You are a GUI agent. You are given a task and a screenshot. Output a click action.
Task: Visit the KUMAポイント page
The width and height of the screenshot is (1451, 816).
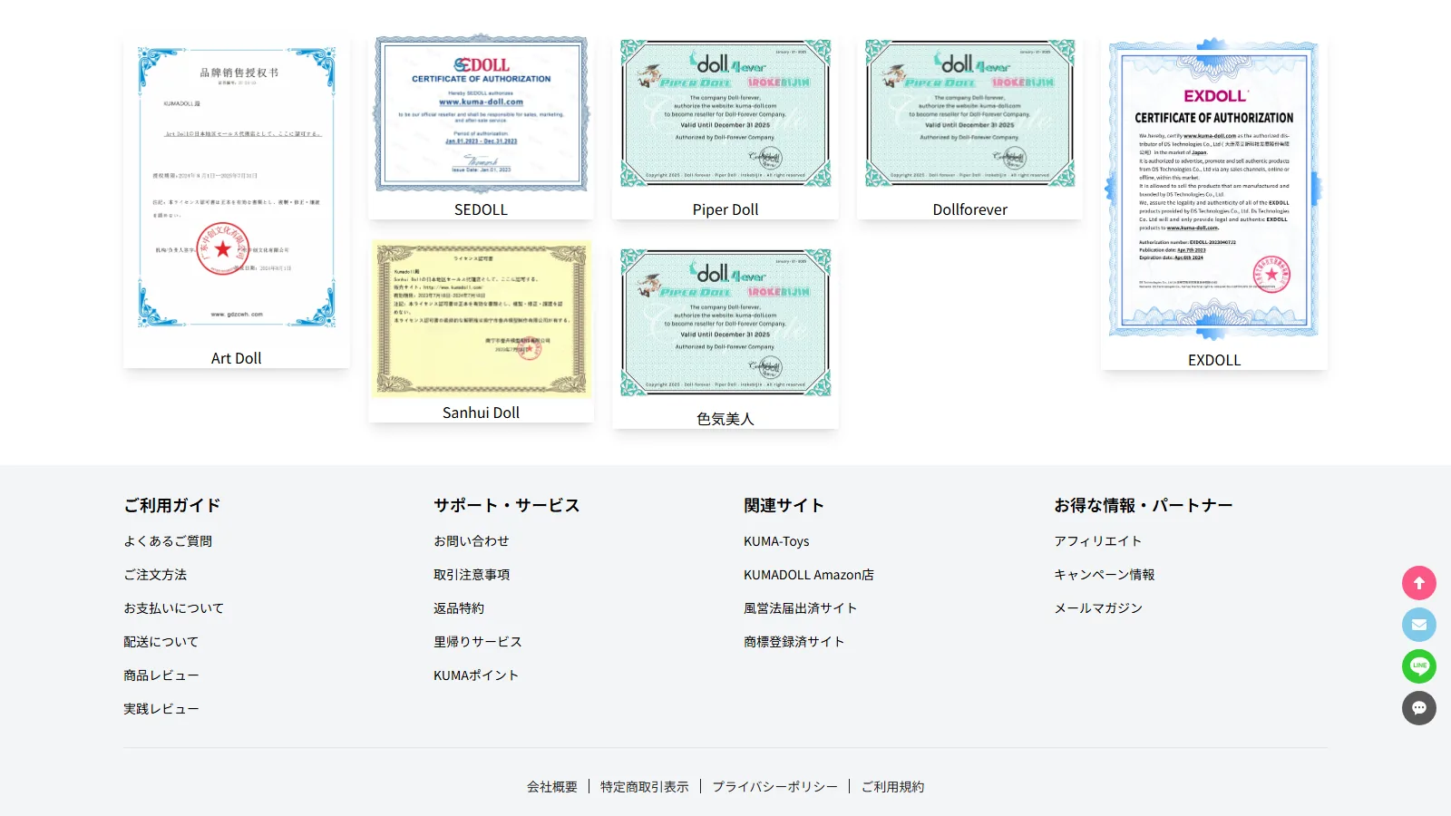click(476, 675)
